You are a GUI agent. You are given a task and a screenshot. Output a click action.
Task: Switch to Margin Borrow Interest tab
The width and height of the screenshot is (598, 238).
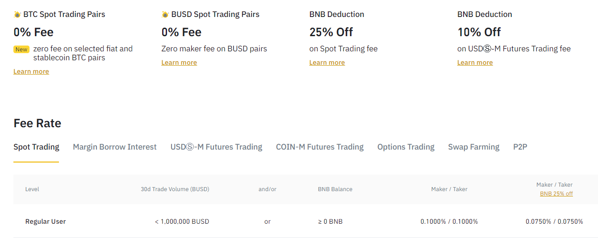point(115,147)
